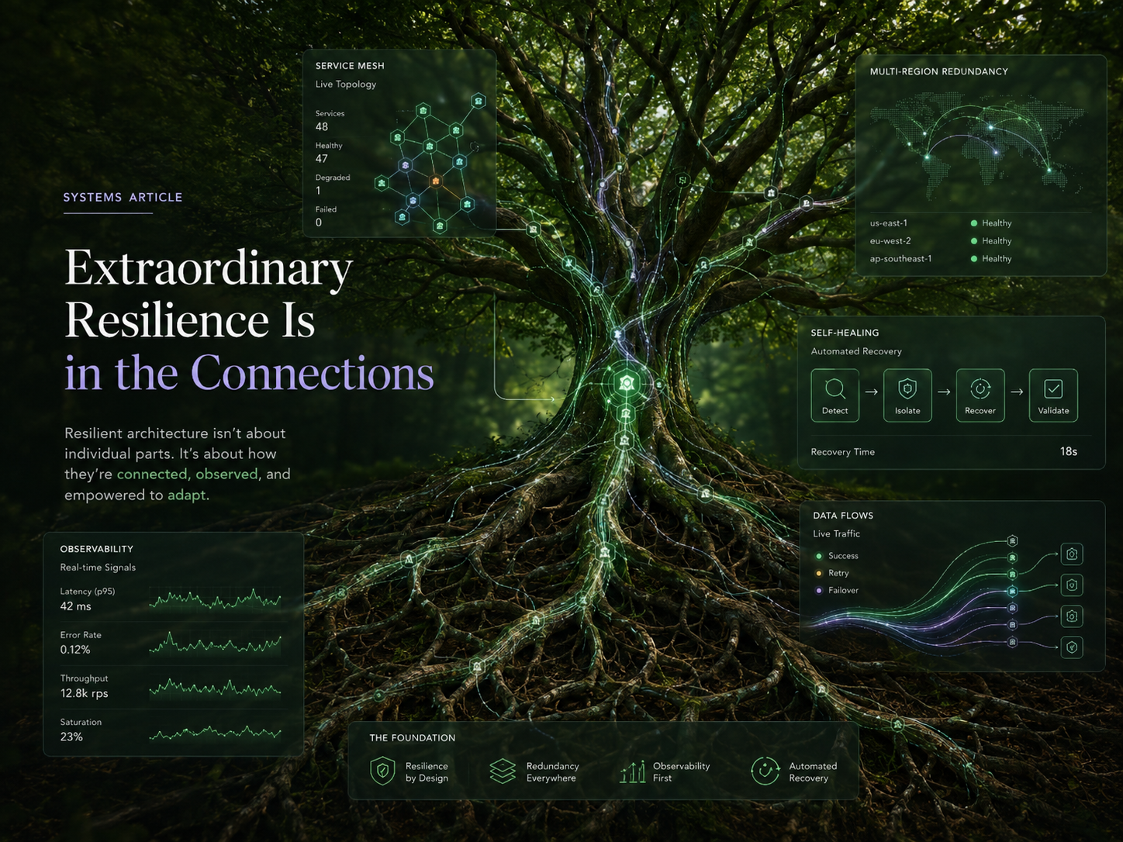The image size is (1123, 842).
Task: Click the saturation value '23%'
Action: coord(71,737)
